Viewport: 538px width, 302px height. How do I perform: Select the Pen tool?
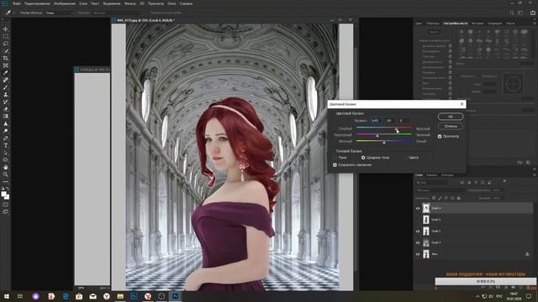pos(6,138)
